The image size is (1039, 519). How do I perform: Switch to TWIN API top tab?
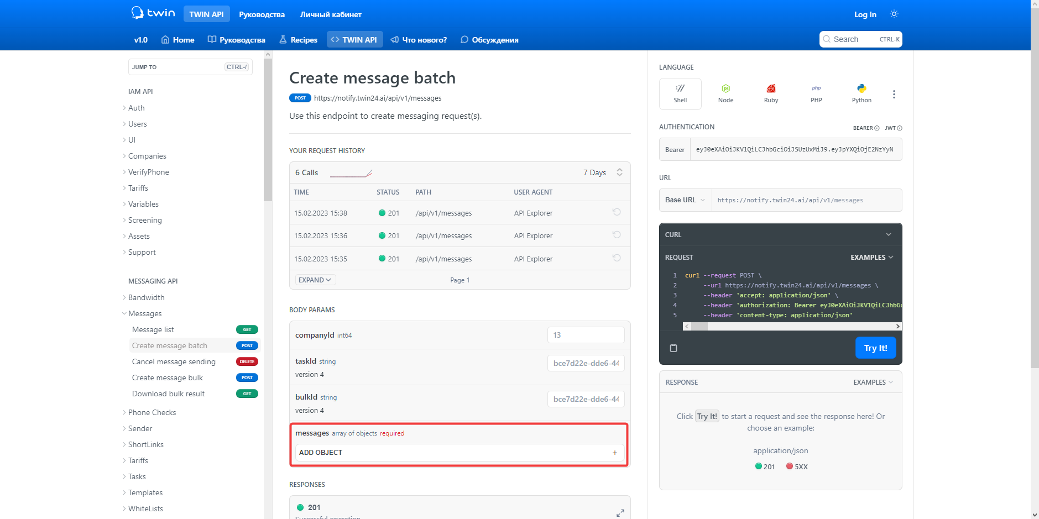pos(207,14)
